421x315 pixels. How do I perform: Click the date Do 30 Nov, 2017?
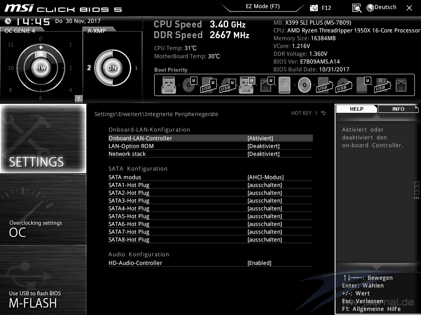pyautogui.click(x=78, y=21)
